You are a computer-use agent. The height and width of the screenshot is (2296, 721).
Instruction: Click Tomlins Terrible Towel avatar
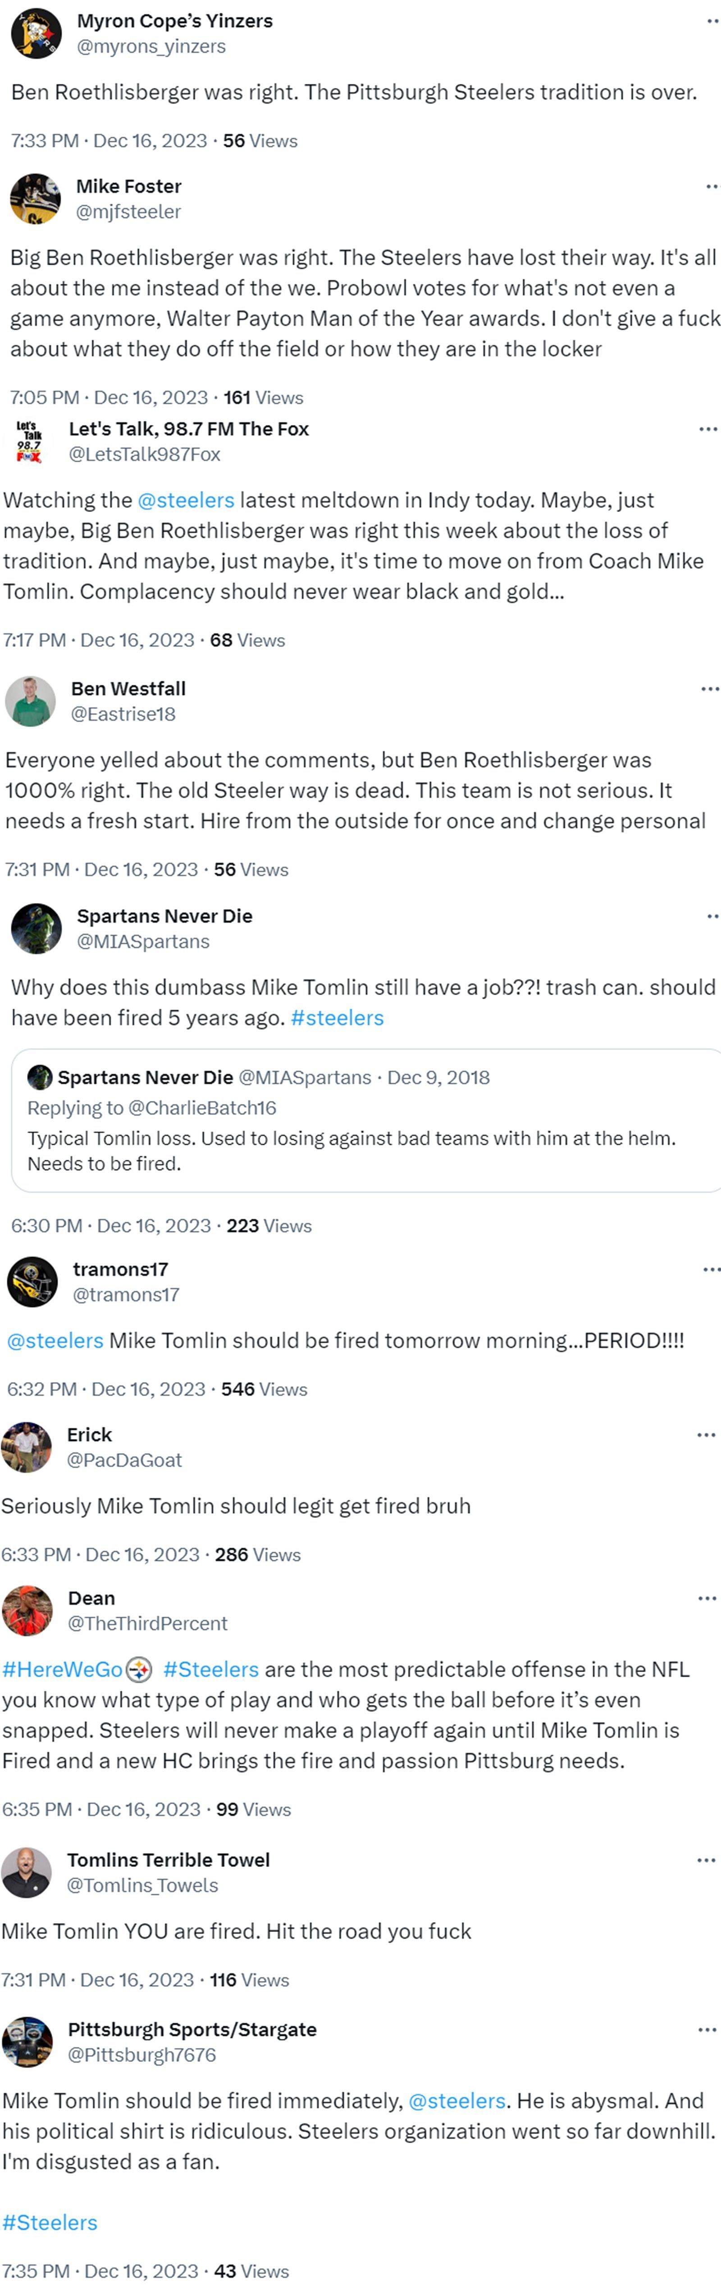[27, 1872]
